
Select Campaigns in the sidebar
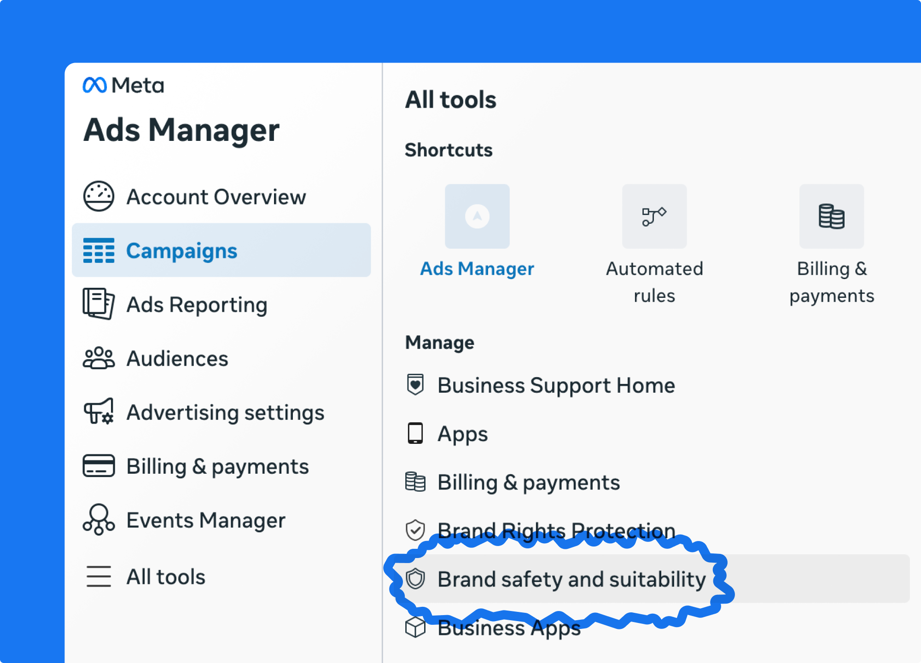[181, 251]
